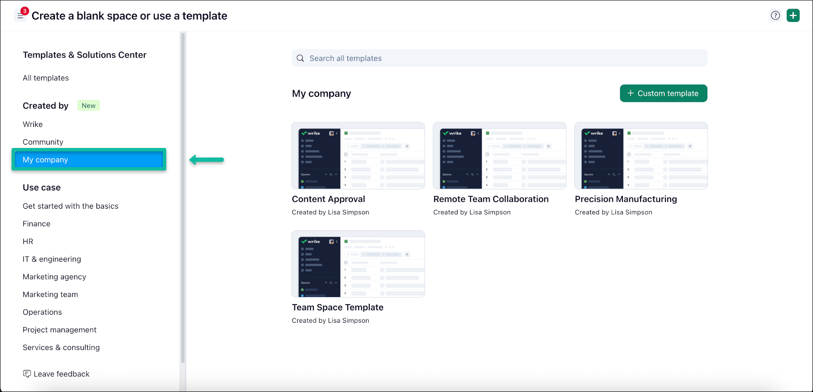
Task: Open the help question mark icon
Action: [775, 16]
